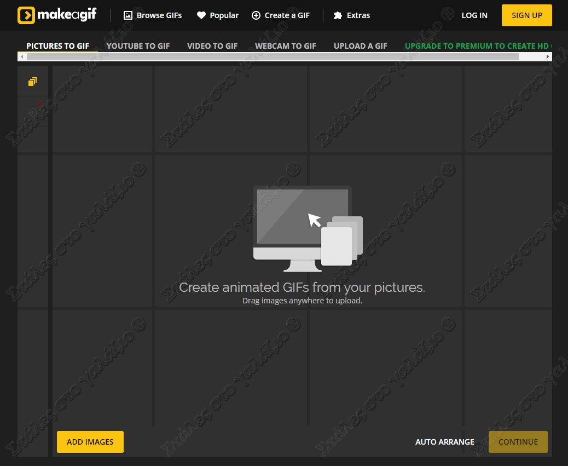The width and height of the screenshot is (568, 466).
Task: Open the VIDEO TO GIF tab
Action: (212, 46)
